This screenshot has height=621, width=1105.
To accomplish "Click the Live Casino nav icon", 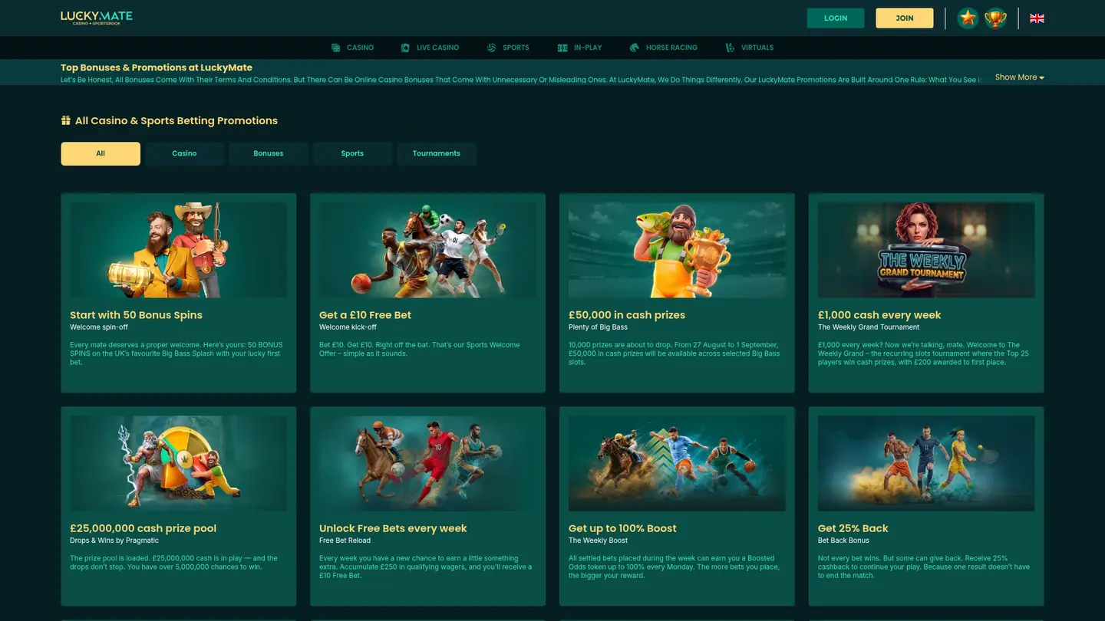I will click(x=405, y=48).
